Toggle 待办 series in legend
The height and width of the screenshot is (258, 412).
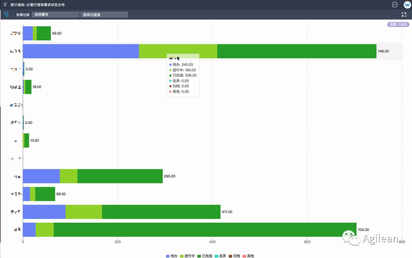(x=172, y=256)
